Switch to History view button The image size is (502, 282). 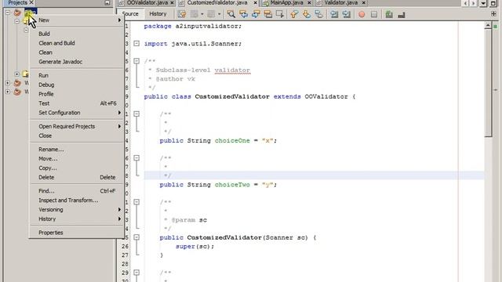(x=158, y=14)
